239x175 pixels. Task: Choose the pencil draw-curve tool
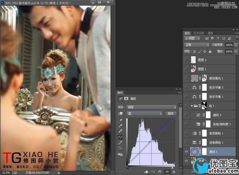(x=120, y=143)
